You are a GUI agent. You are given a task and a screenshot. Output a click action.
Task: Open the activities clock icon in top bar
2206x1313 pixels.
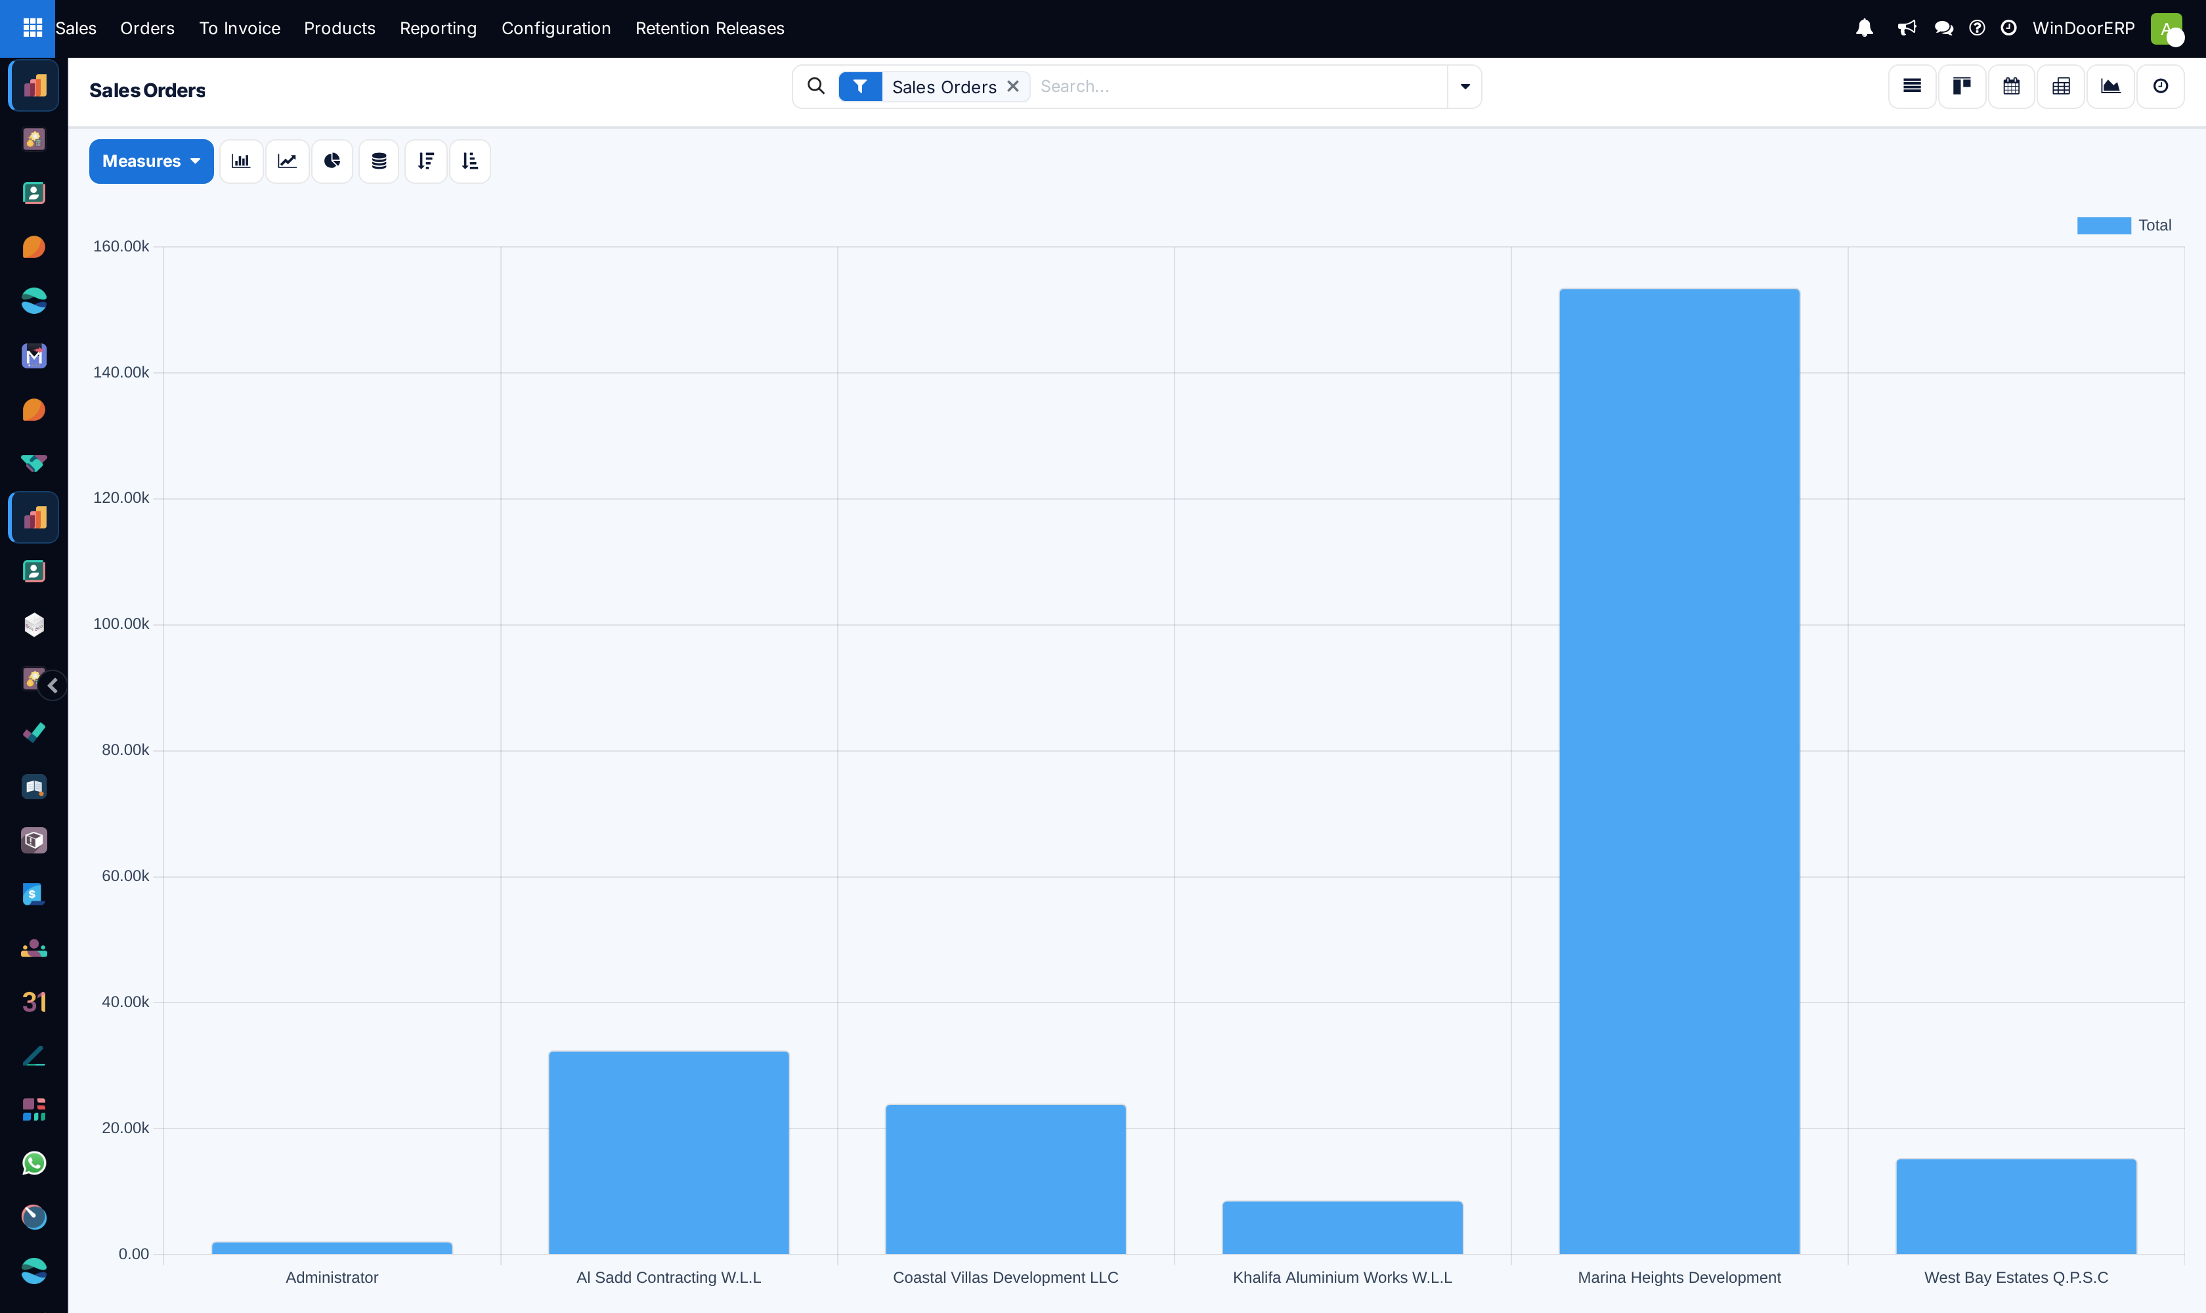pyautogui.click(x=2008, y=28)
